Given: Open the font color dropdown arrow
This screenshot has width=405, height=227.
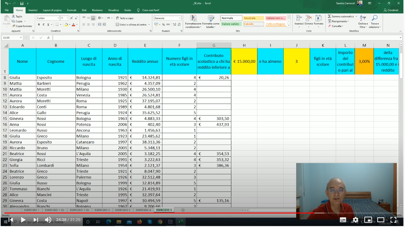Looking at the screenshot, I should click(77, 24).
